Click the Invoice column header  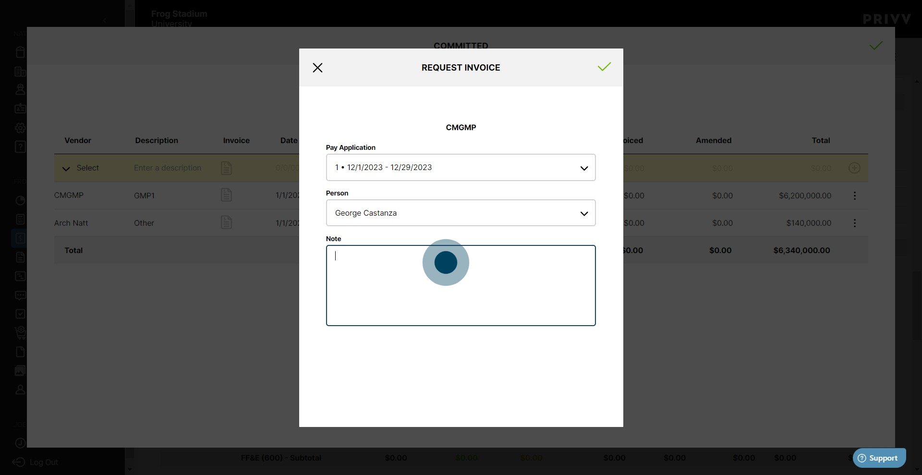click(x=236, y=140)
